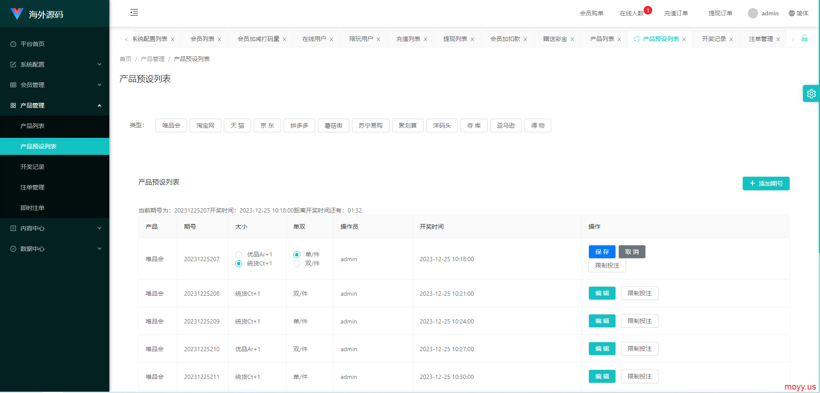Select the 单/件 radio option

(297, 255)
